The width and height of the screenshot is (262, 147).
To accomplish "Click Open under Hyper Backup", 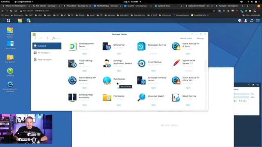I will click(x=154, y=71).
